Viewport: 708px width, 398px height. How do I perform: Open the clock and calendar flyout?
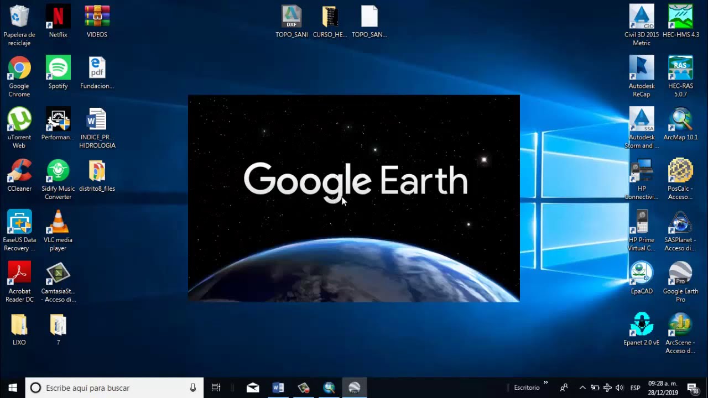(x=662, y=387)
